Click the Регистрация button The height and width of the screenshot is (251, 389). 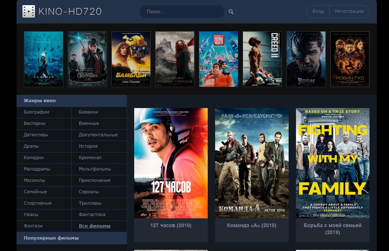pyautogui.click(x=349, y=11)
